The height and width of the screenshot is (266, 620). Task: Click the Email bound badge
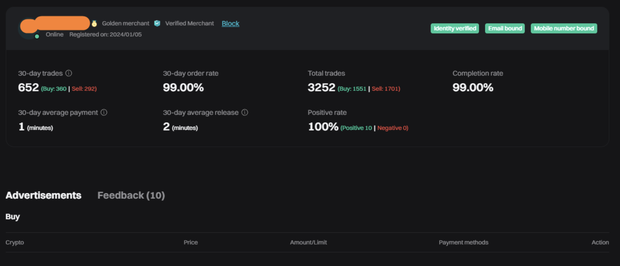pos(505,28)
